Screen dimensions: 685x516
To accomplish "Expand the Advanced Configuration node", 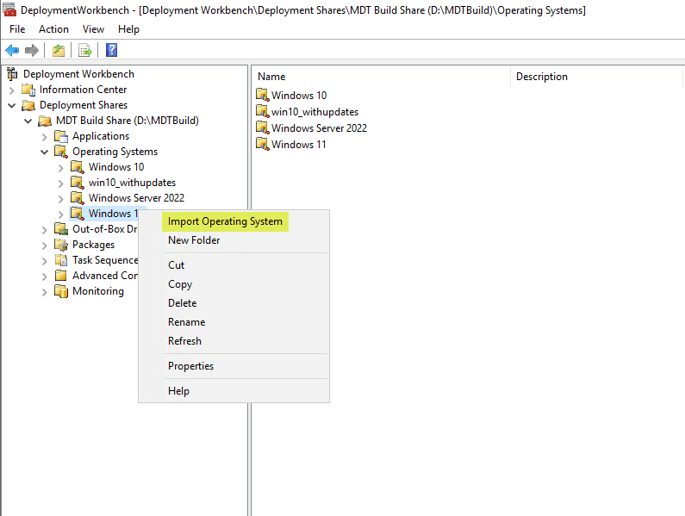I will coord(44,277).
